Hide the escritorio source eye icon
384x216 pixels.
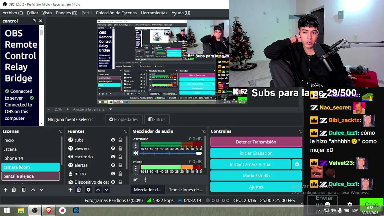click(x=113, y=157)
